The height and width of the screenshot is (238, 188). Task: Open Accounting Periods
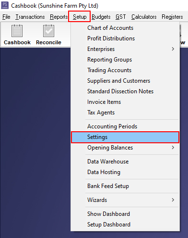pos(125,126)
